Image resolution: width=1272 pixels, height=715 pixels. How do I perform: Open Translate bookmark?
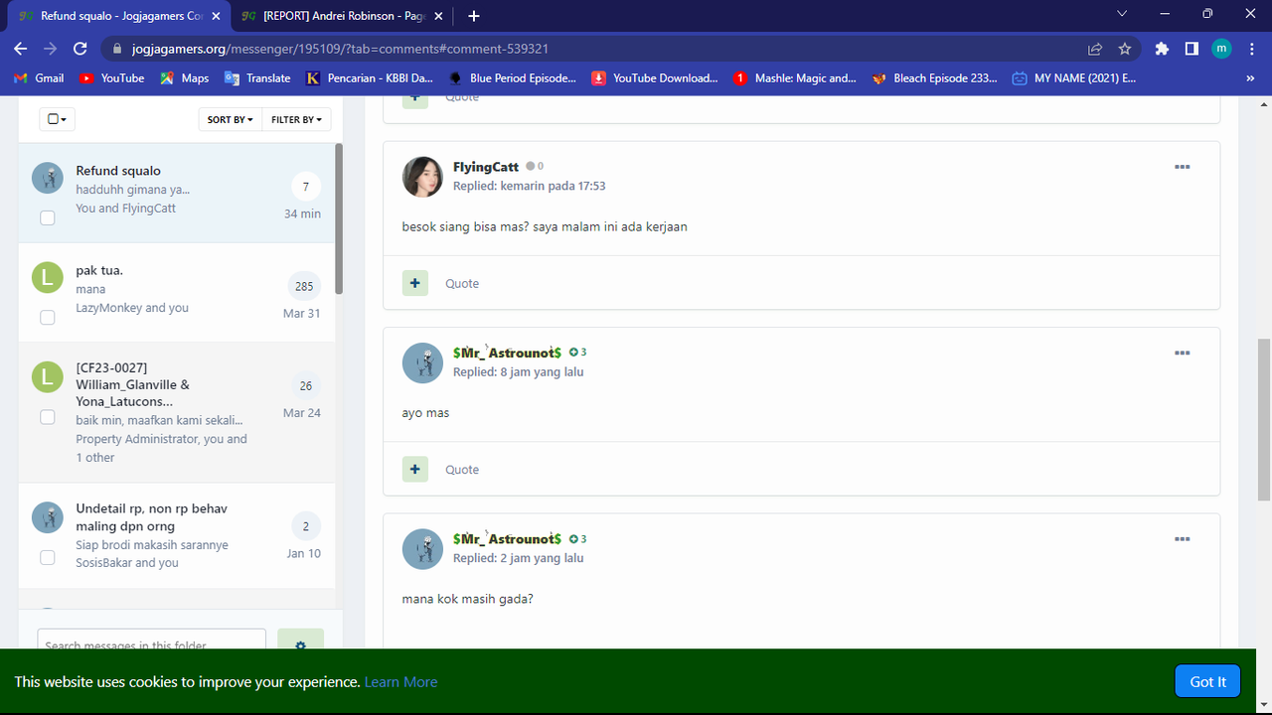click(x=257, y=77)
